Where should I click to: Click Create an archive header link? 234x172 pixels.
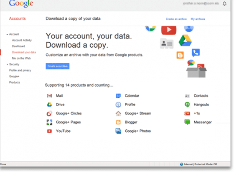[x=176, y=19]
